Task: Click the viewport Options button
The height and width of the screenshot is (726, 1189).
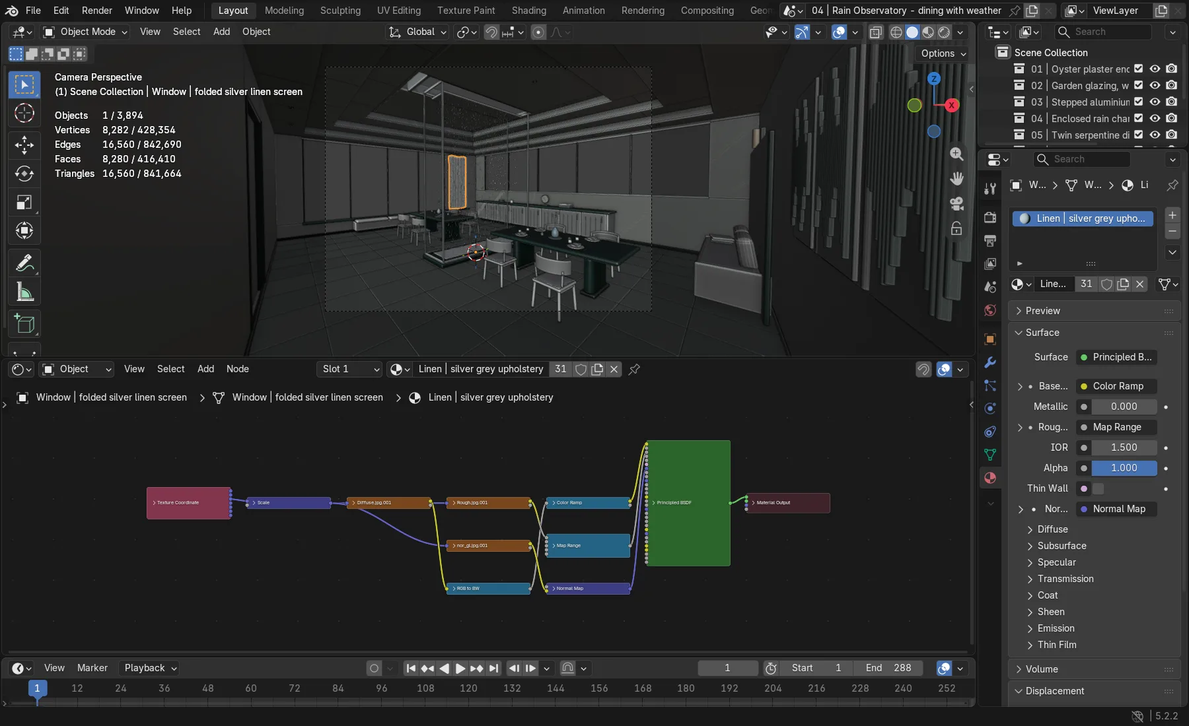Action: 943,53
